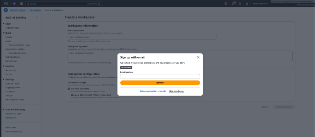Collapse the Edge section in sidebar

pos(3,23)
